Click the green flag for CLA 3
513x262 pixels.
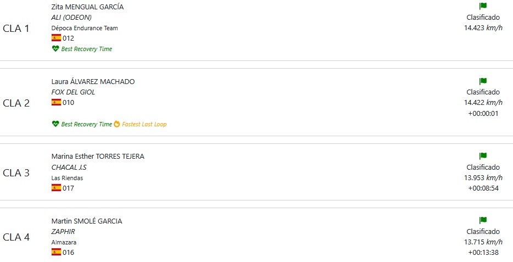tap(483, 156)
